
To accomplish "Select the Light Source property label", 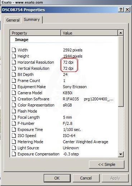I will click(28, 148).
